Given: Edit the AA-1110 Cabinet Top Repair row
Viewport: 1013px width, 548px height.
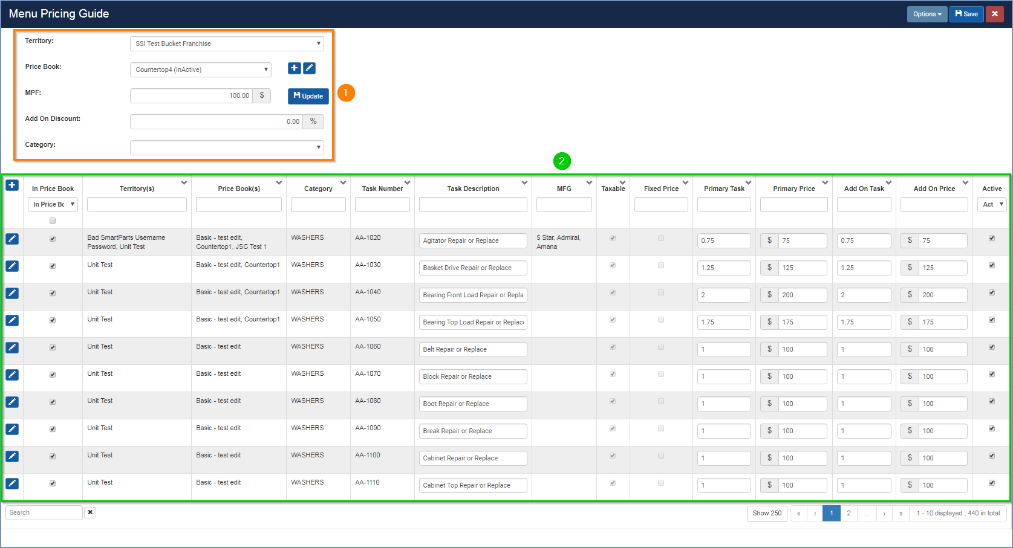Looking at the screenshot, I should (12, 483).
